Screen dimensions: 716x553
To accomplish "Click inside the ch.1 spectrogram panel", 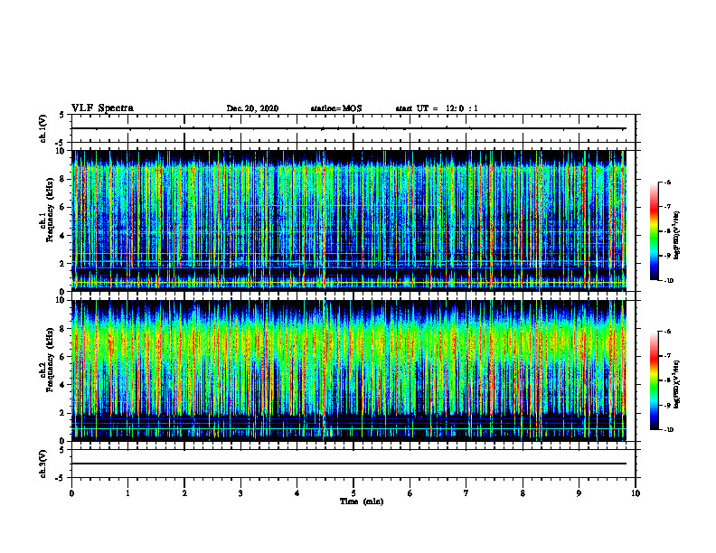I will [349, 220].
